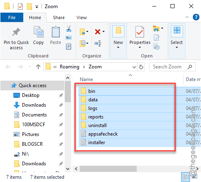Open the Customize Quick Access Toolbar dropdown
The height and width of the screenshot is (182, 201).
(37, 7)
